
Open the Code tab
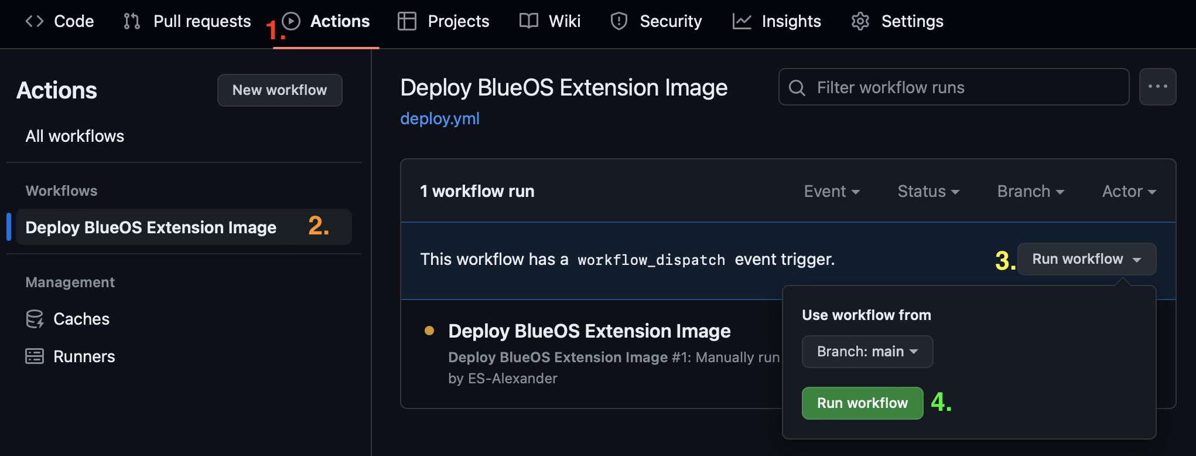point(59,21)
